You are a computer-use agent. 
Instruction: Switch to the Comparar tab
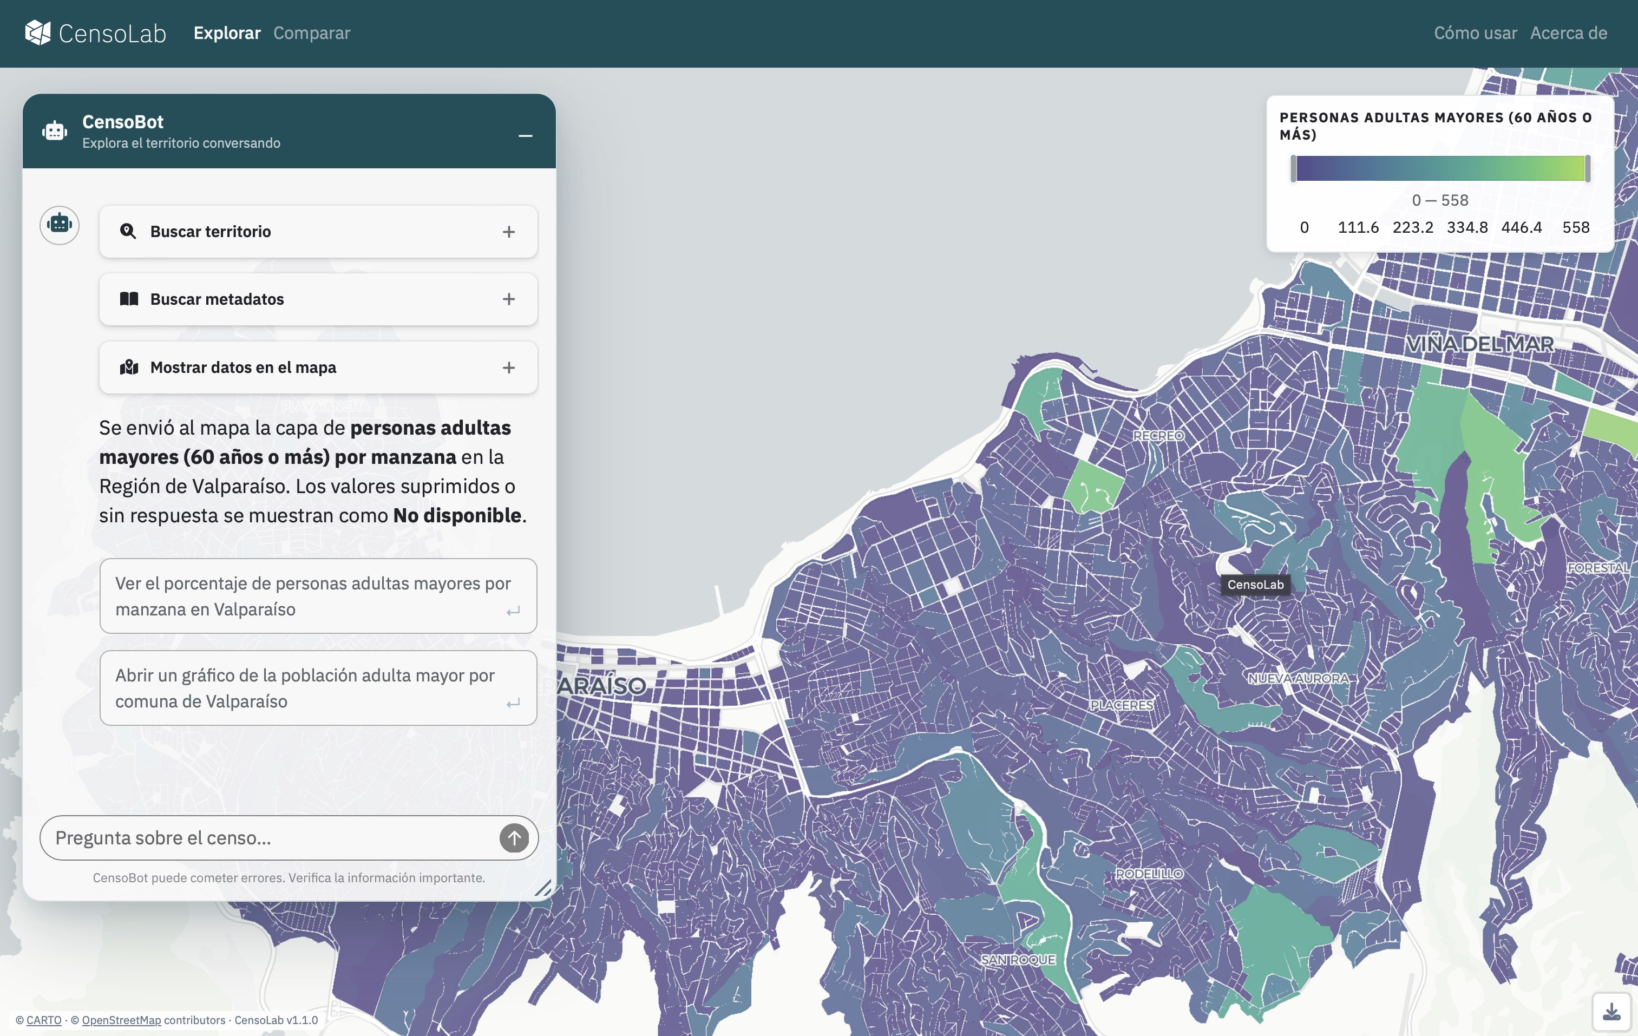(x=312, y=32)
